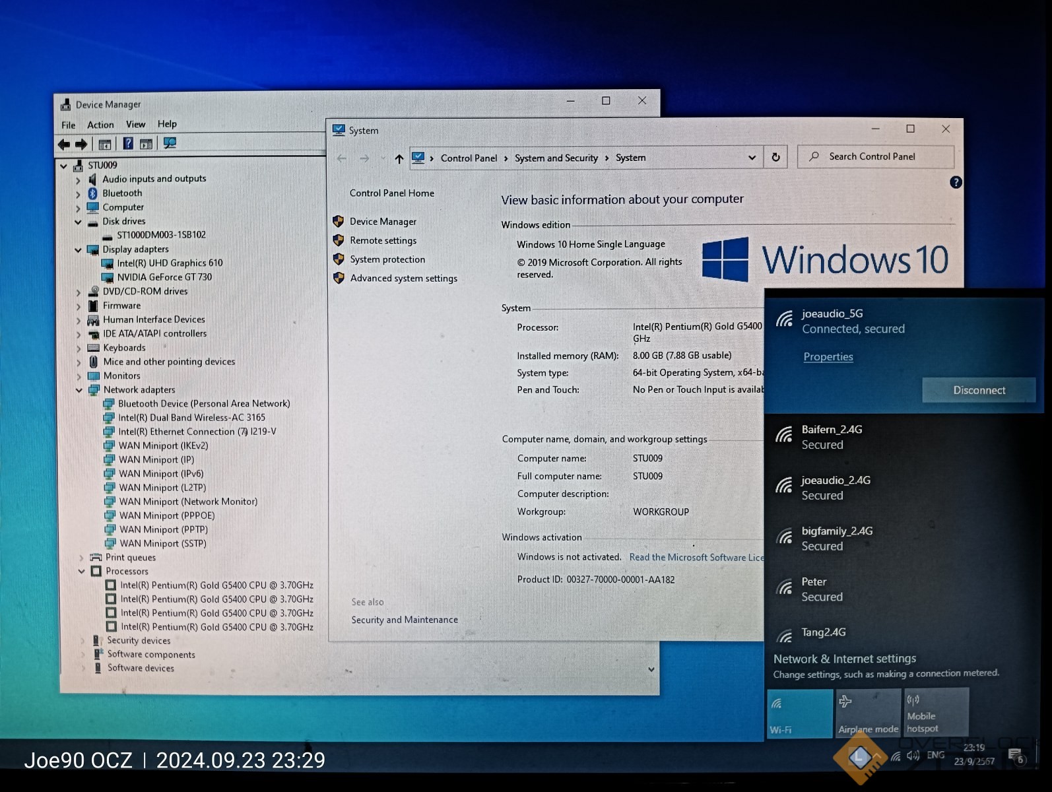Collapse the STU009 root node
The width and height of the screenshot is (1052, 792).
pyautogui.click(x=63, y=166)
